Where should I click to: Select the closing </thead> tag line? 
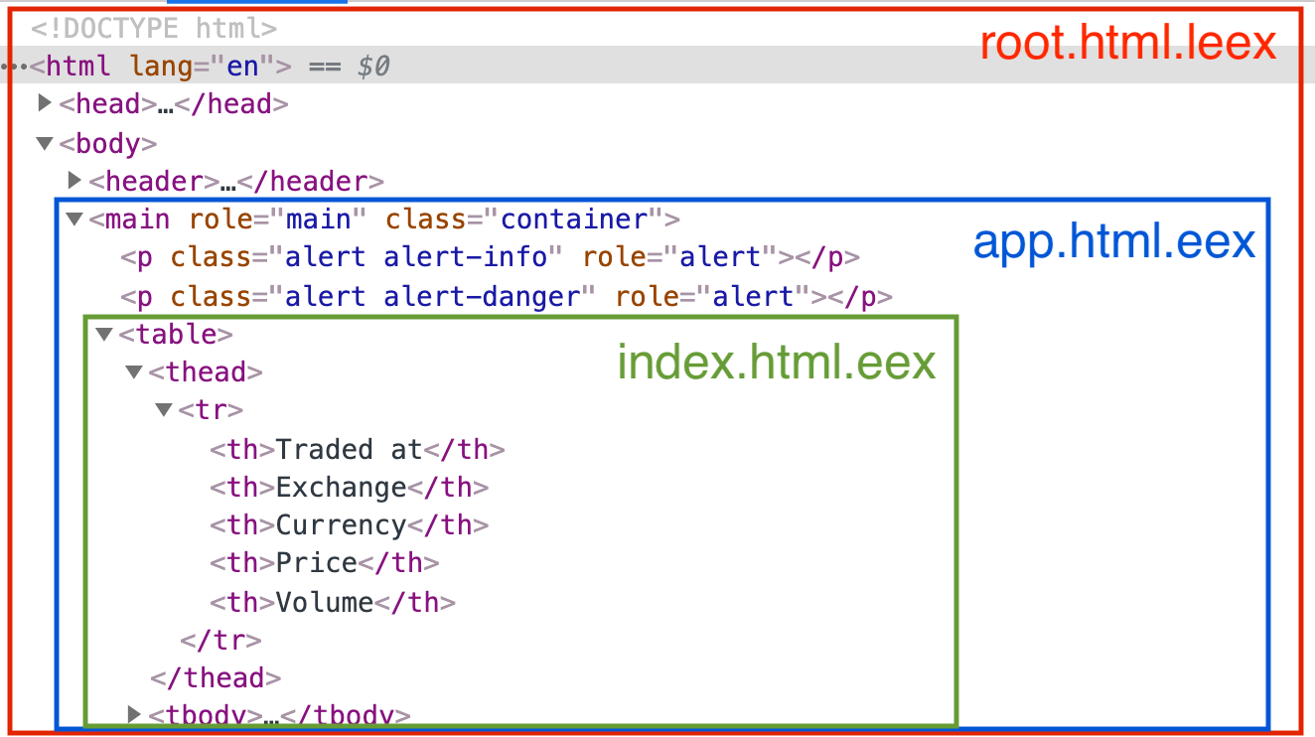coord(216,677)
